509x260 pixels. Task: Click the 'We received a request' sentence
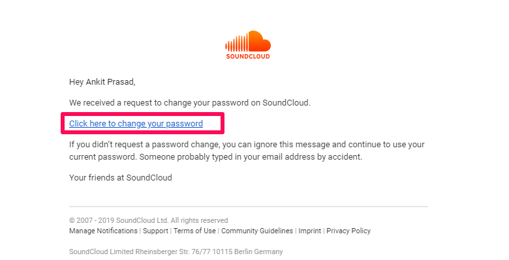click(190, 103)
